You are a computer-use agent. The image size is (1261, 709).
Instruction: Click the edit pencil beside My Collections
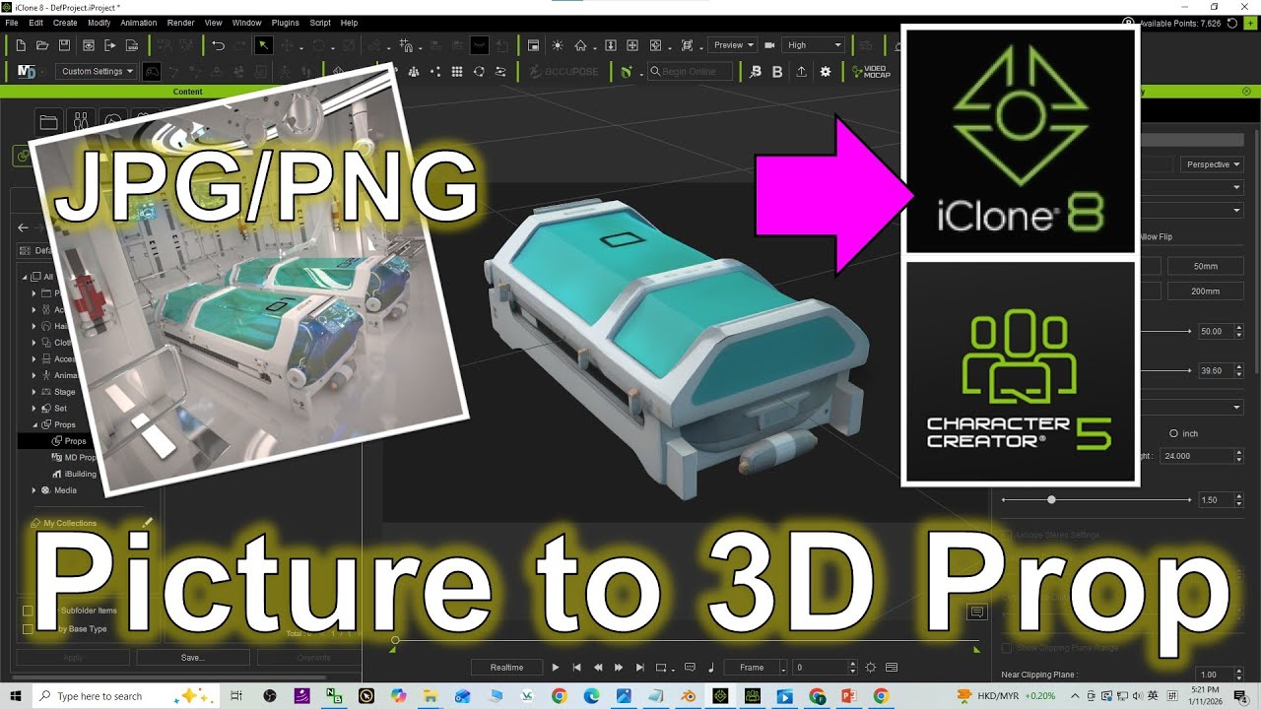[148, 523]
